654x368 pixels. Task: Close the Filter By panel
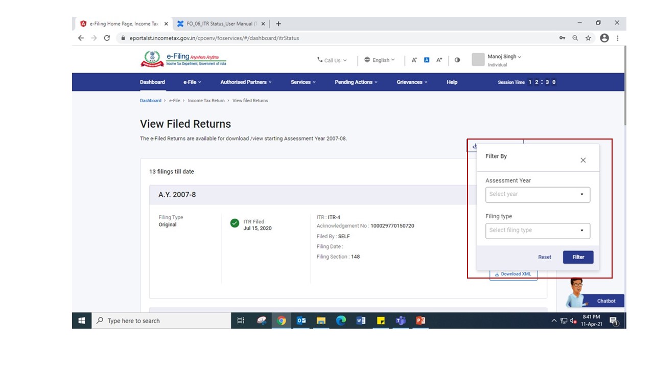click(583, 160)
